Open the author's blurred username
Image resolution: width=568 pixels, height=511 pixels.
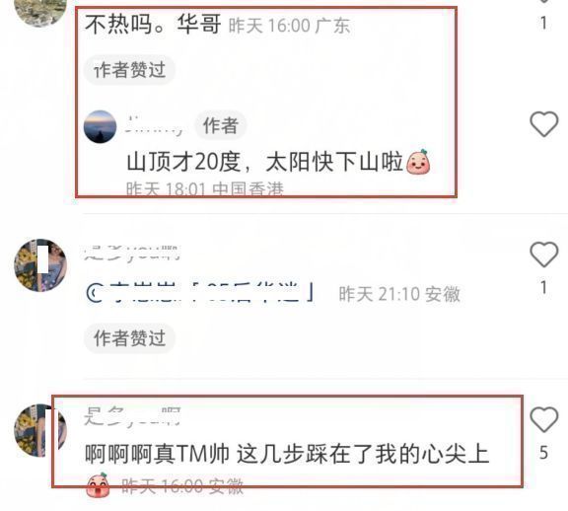pyautogui.click(x=154, y=125)
